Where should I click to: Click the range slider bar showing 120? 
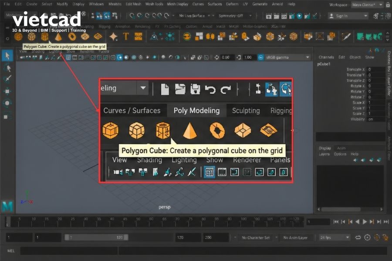[x=97, y=237]
